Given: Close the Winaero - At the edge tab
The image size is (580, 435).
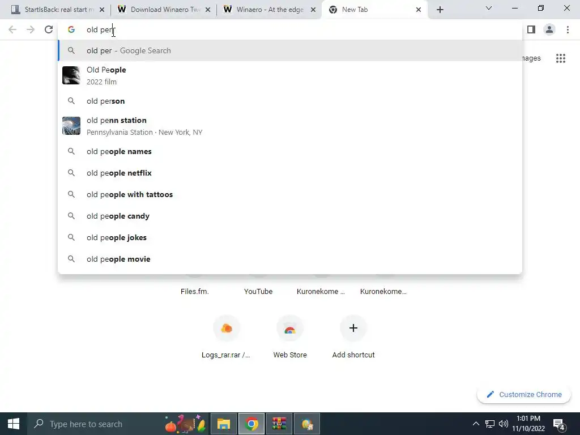Looking at the screenshot, I should point(313,10).
